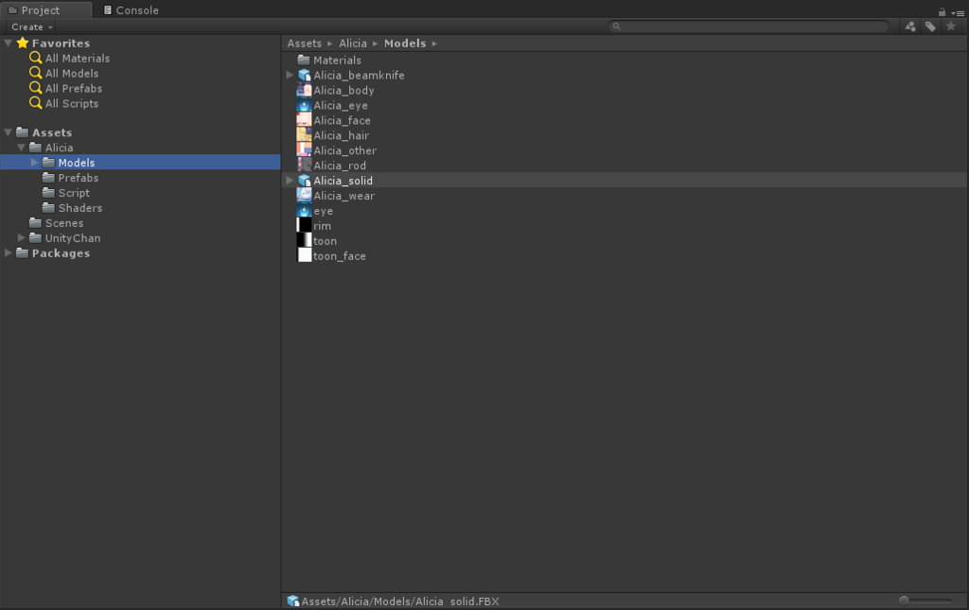Click the Alicia breadcrumb link
969x610 pixels.
[x=354, y=43]
